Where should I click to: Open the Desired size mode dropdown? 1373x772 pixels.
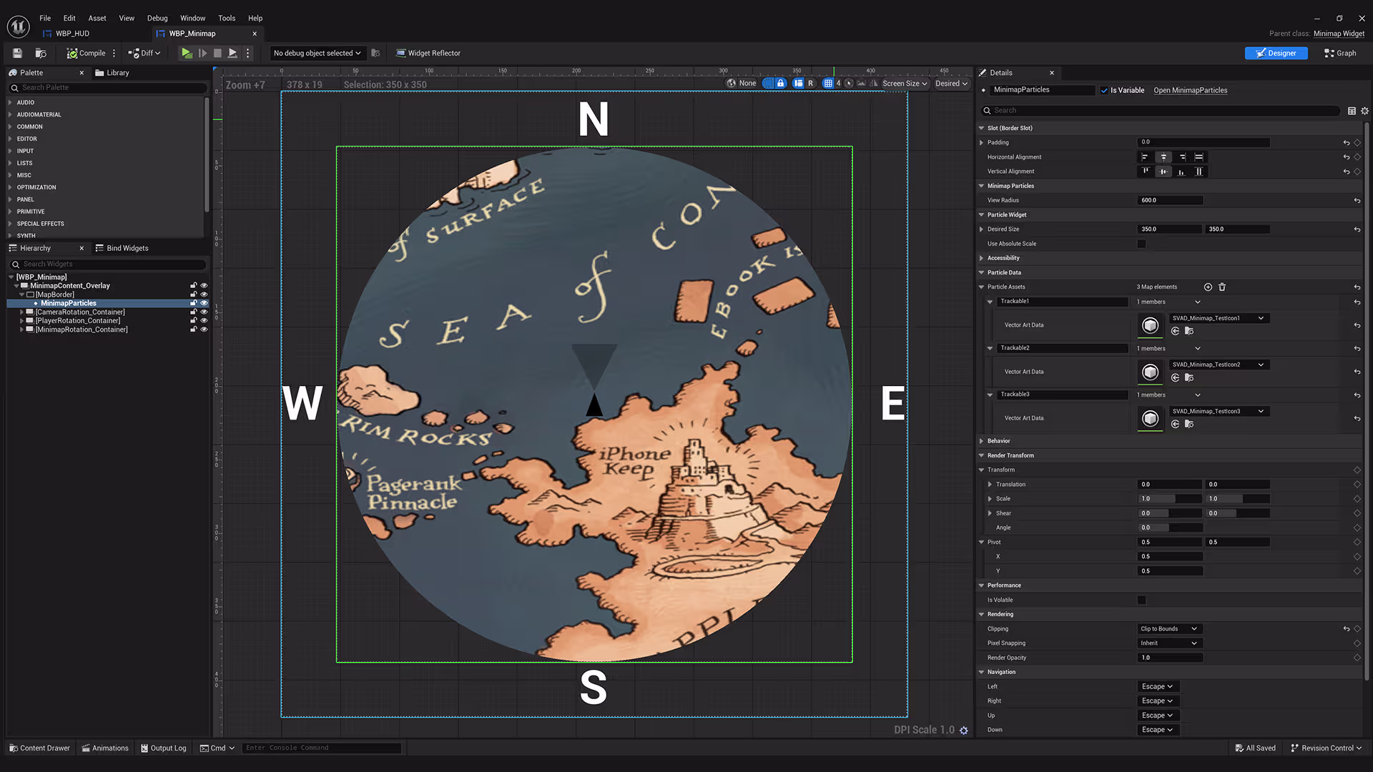(951, 83)
